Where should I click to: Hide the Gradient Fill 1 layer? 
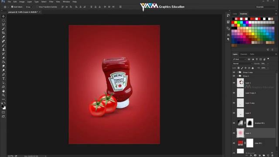pyautogui.click(x=234, y=123)
